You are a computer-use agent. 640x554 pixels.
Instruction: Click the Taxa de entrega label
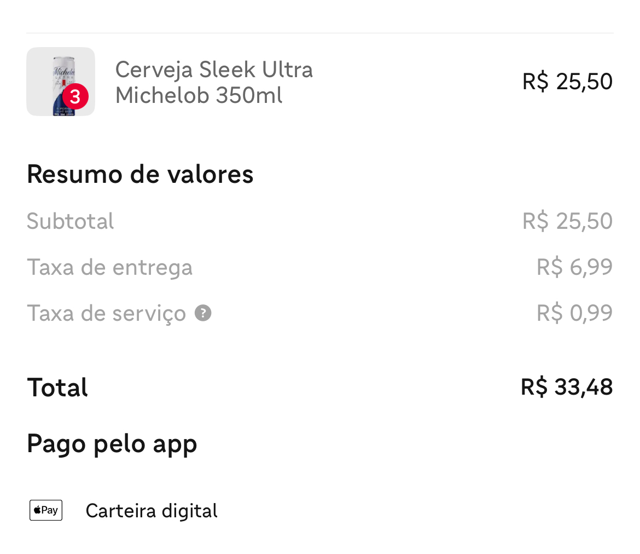pos(109,268)
